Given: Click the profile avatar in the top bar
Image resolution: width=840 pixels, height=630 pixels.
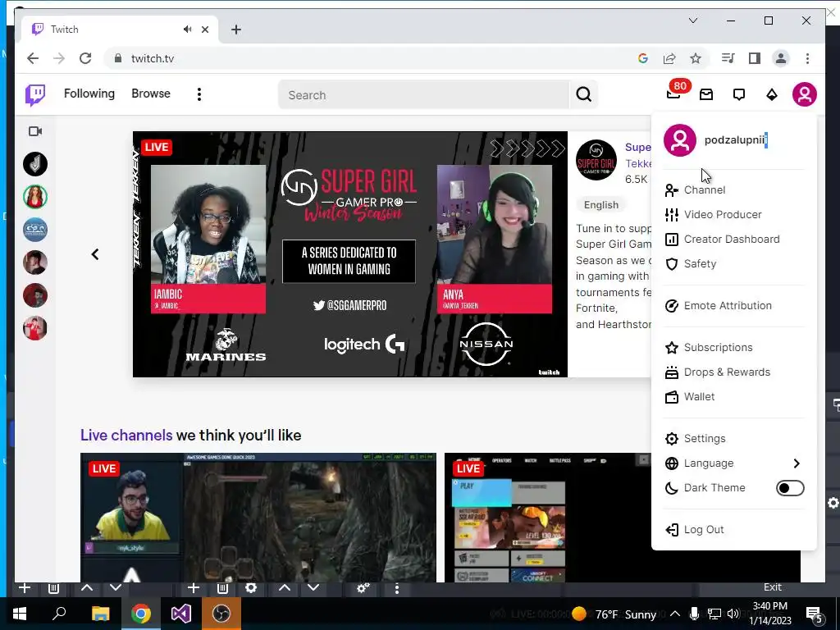Looking at the screenshot, I should point(804,94).
